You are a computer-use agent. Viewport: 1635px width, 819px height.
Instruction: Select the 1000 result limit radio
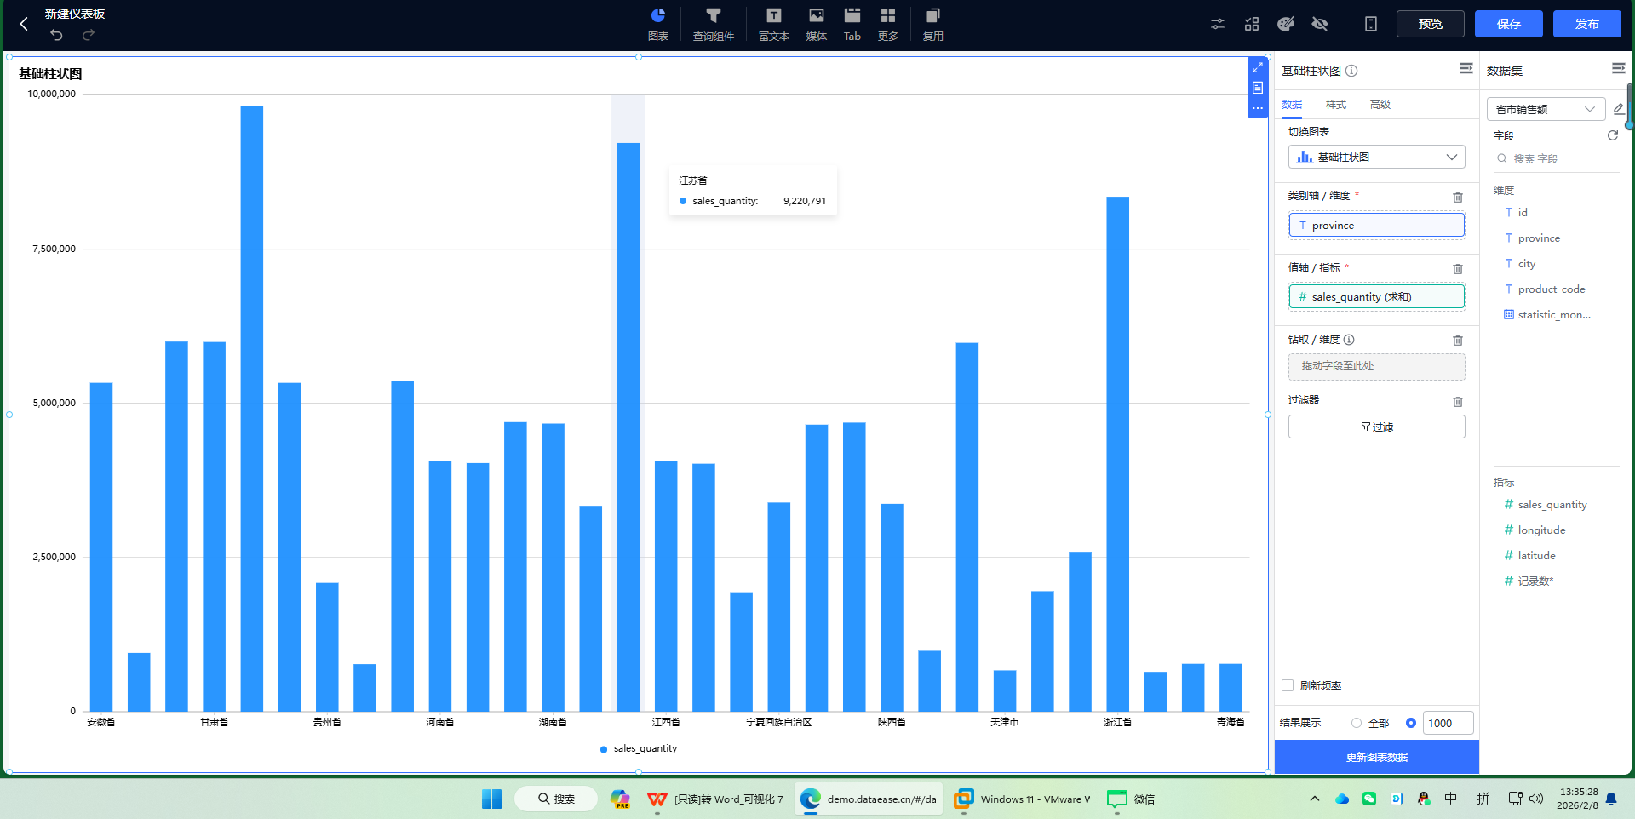click(x=1411, y=723)
